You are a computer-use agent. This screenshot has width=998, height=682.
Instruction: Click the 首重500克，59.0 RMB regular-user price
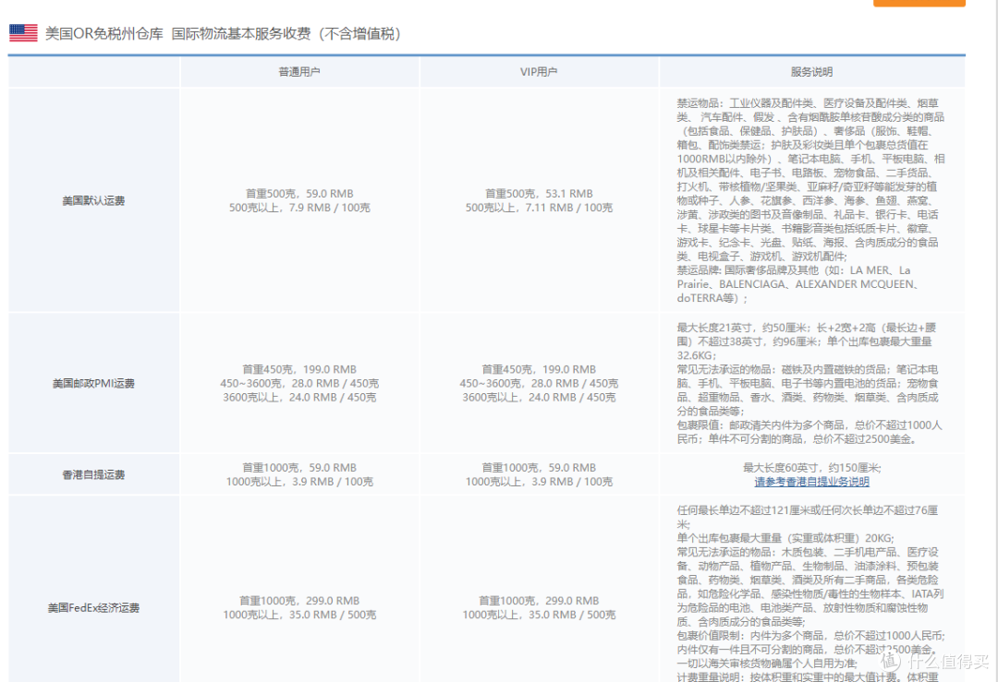click(299, 194)
